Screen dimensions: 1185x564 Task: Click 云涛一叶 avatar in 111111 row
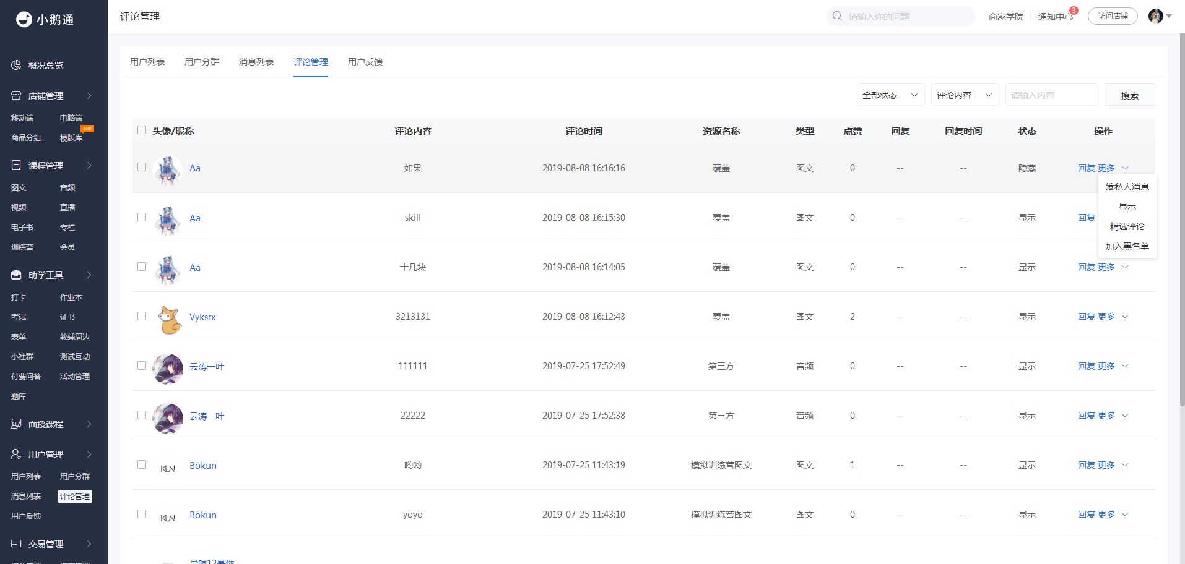168,369
